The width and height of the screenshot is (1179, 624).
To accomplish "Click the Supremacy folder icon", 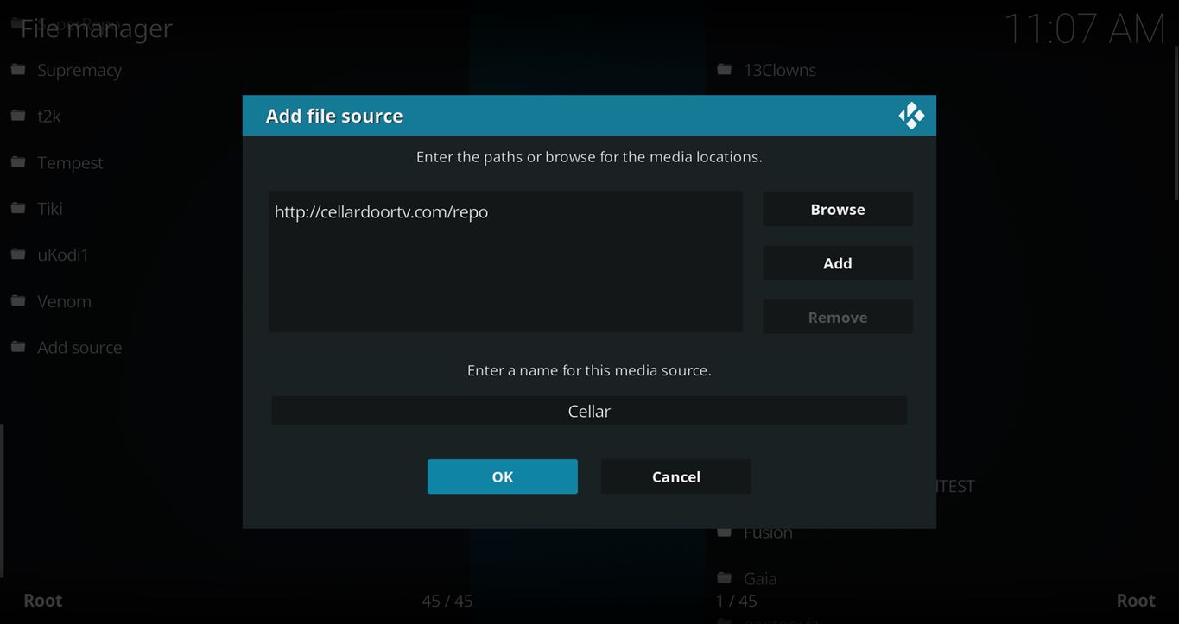I will 18,70.
